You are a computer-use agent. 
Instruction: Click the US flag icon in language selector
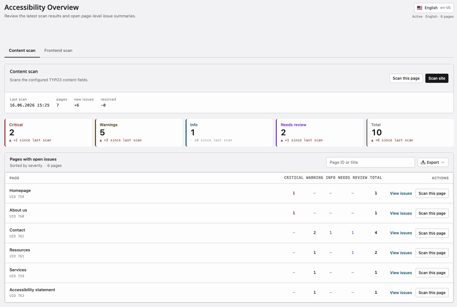pos(420,8)
